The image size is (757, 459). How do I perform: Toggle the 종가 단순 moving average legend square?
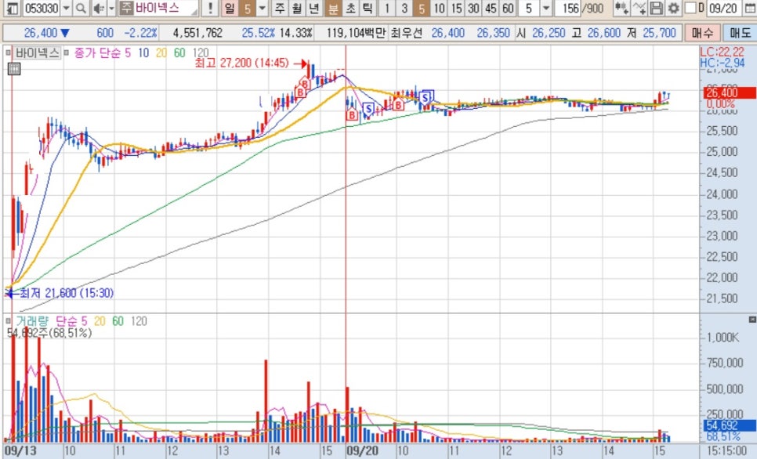[67, 52]
